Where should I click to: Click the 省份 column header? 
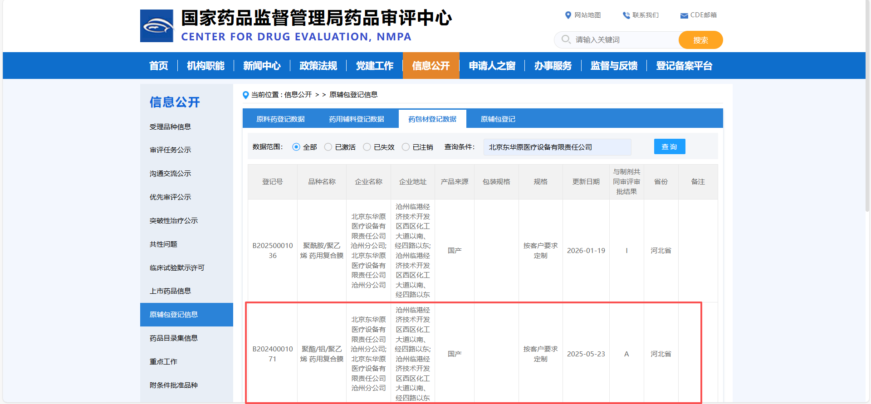point(661,182)
